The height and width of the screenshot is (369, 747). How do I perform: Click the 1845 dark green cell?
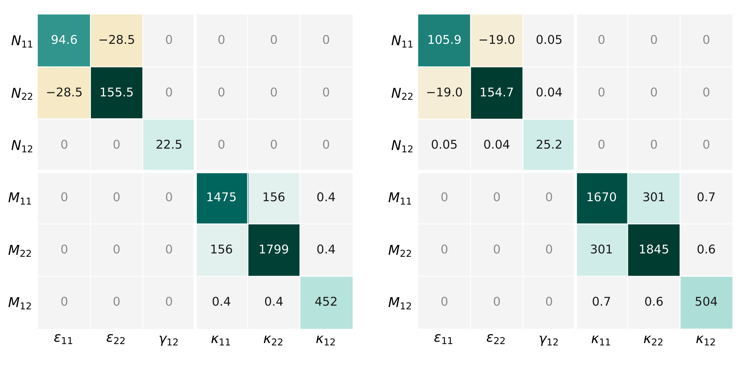click(654, 250)
